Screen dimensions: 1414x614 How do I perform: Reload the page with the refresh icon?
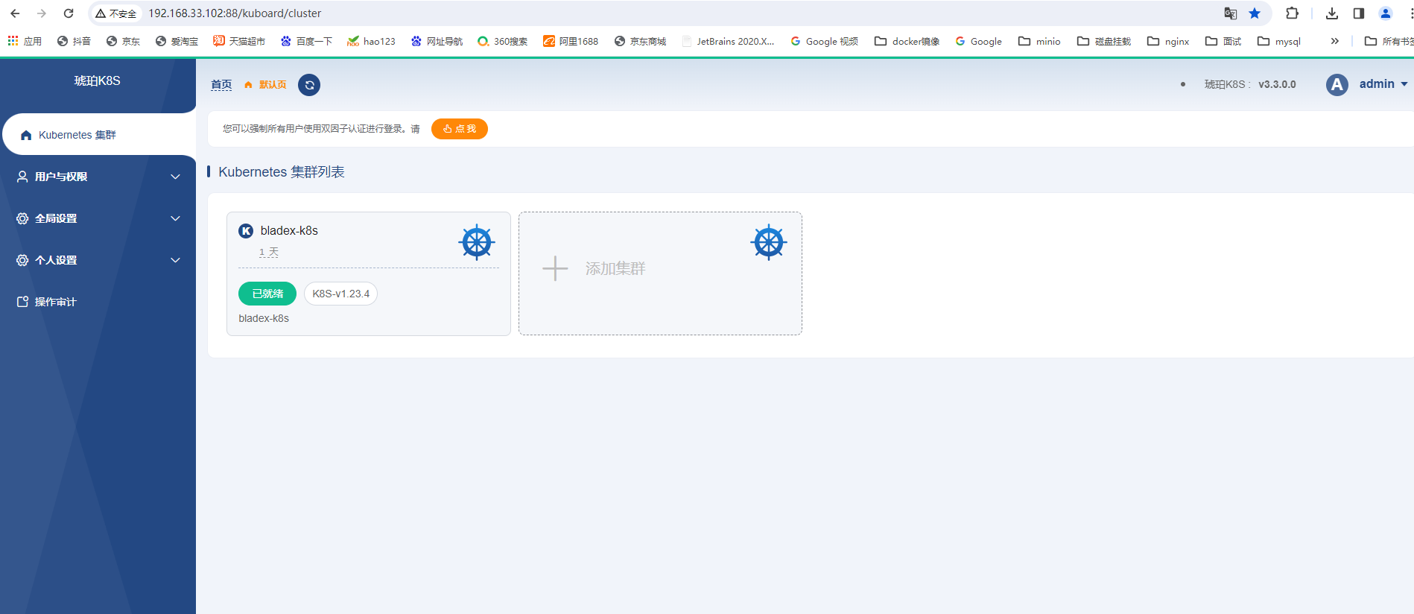click(x=69, y=13)
